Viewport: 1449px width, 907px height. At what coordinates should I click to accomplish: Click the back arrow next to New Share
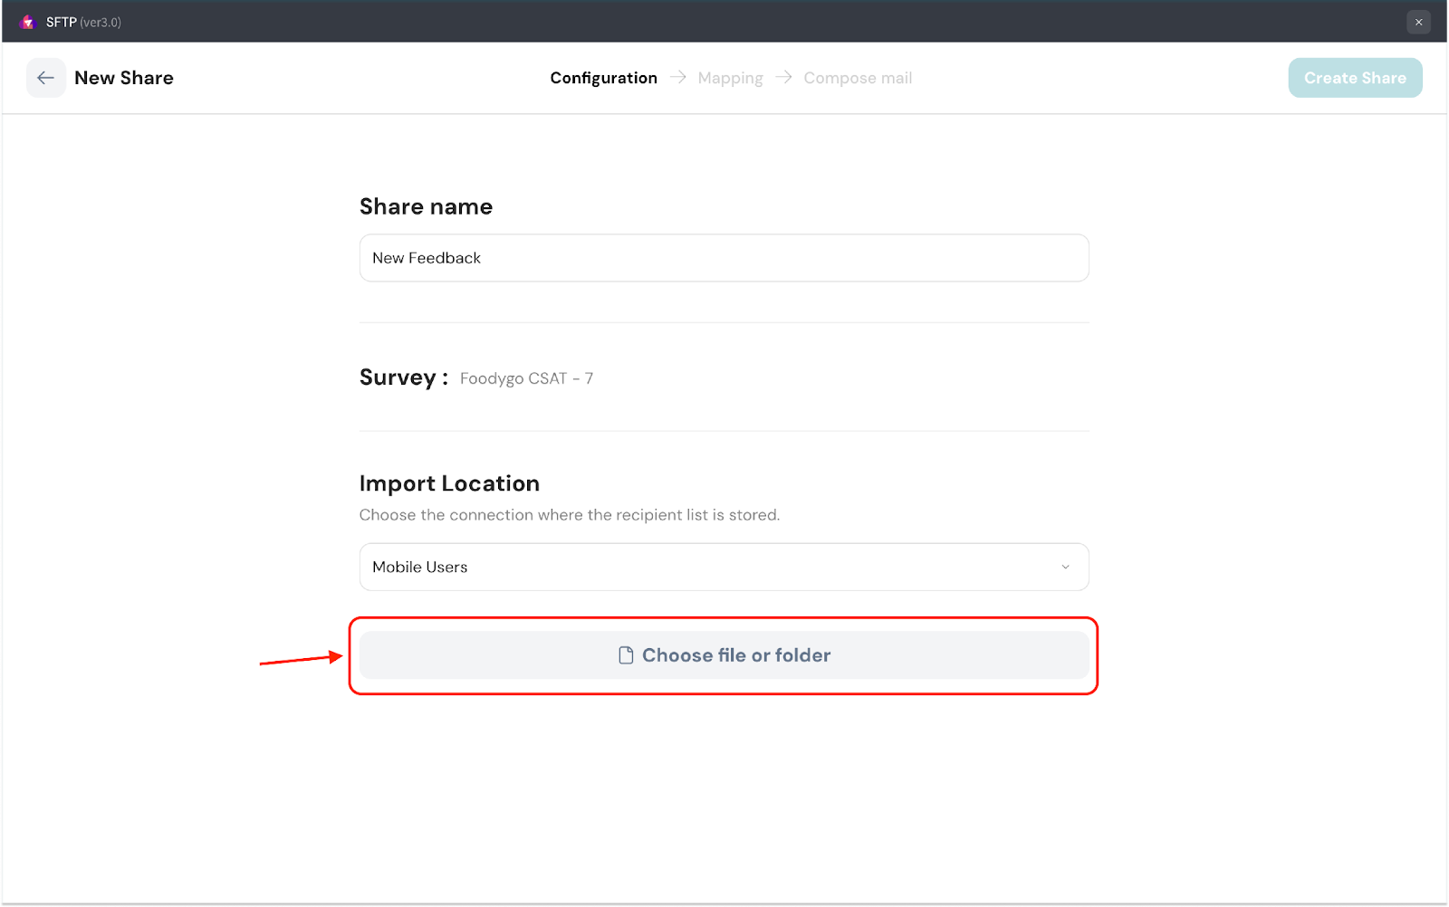(45, 78)
